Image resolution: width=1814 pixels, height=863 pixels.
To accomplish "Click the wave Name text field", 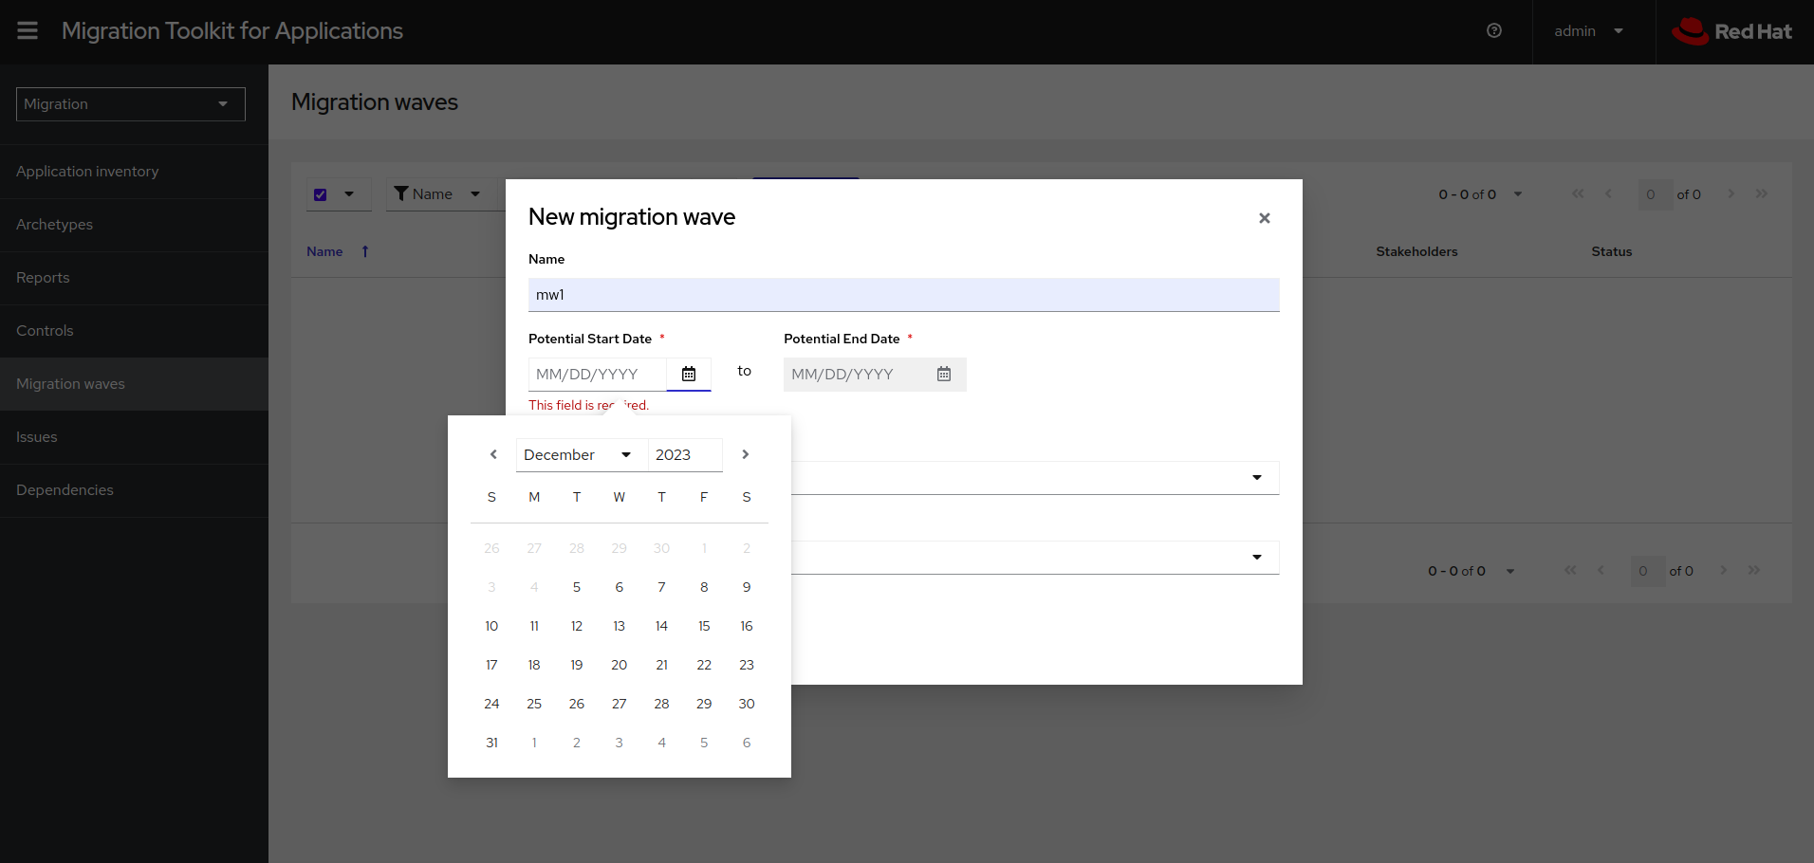I will [903, 295].
